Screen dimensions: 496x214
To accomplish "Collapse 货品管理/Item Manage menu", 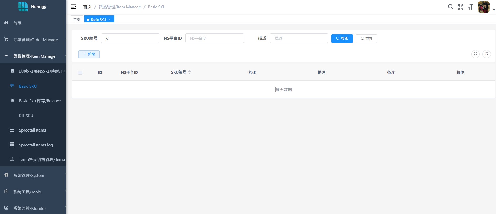I will point(34,56).
